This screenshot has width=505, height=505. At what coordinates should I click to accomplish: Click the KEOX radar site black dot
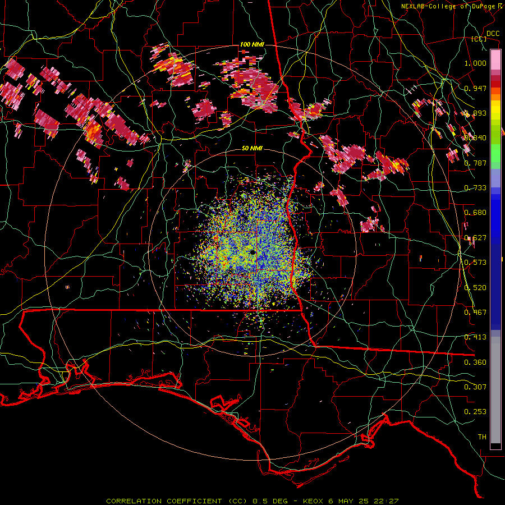(x=252, y=252)
